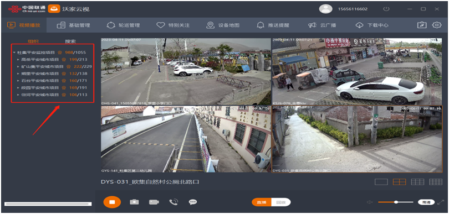This screenshot has height=214, width=449.
Task: Select the DHS-041 top-left video feed
Action: [186, 71]
